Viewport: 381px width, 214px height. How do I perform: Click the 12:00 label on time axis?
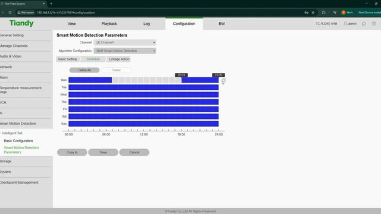click(144, 134)
